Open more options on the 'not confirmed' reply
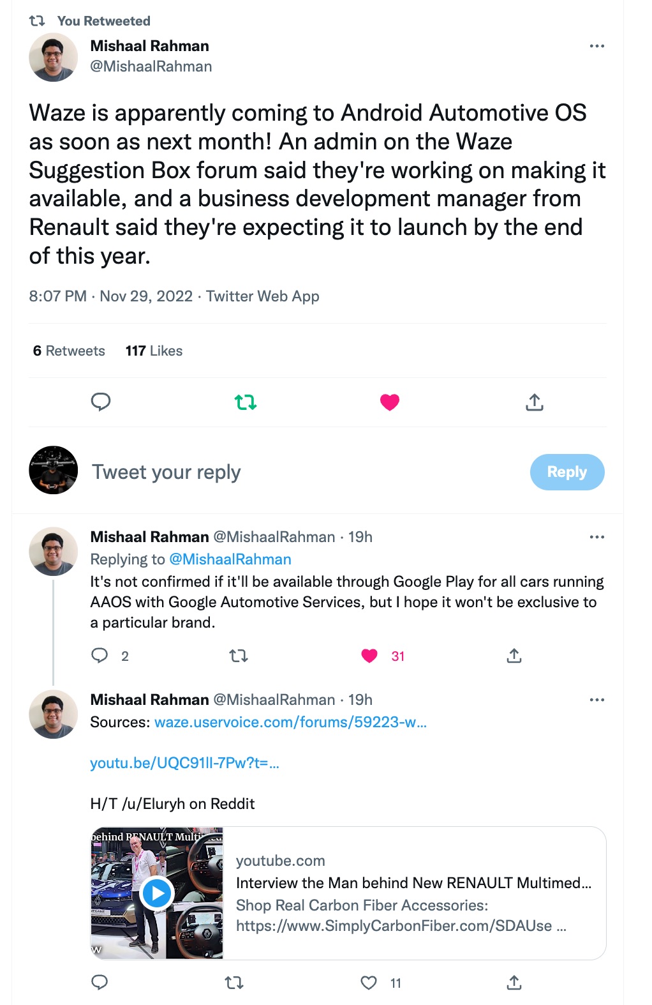 pyautogui.click(x=596, y=537)
